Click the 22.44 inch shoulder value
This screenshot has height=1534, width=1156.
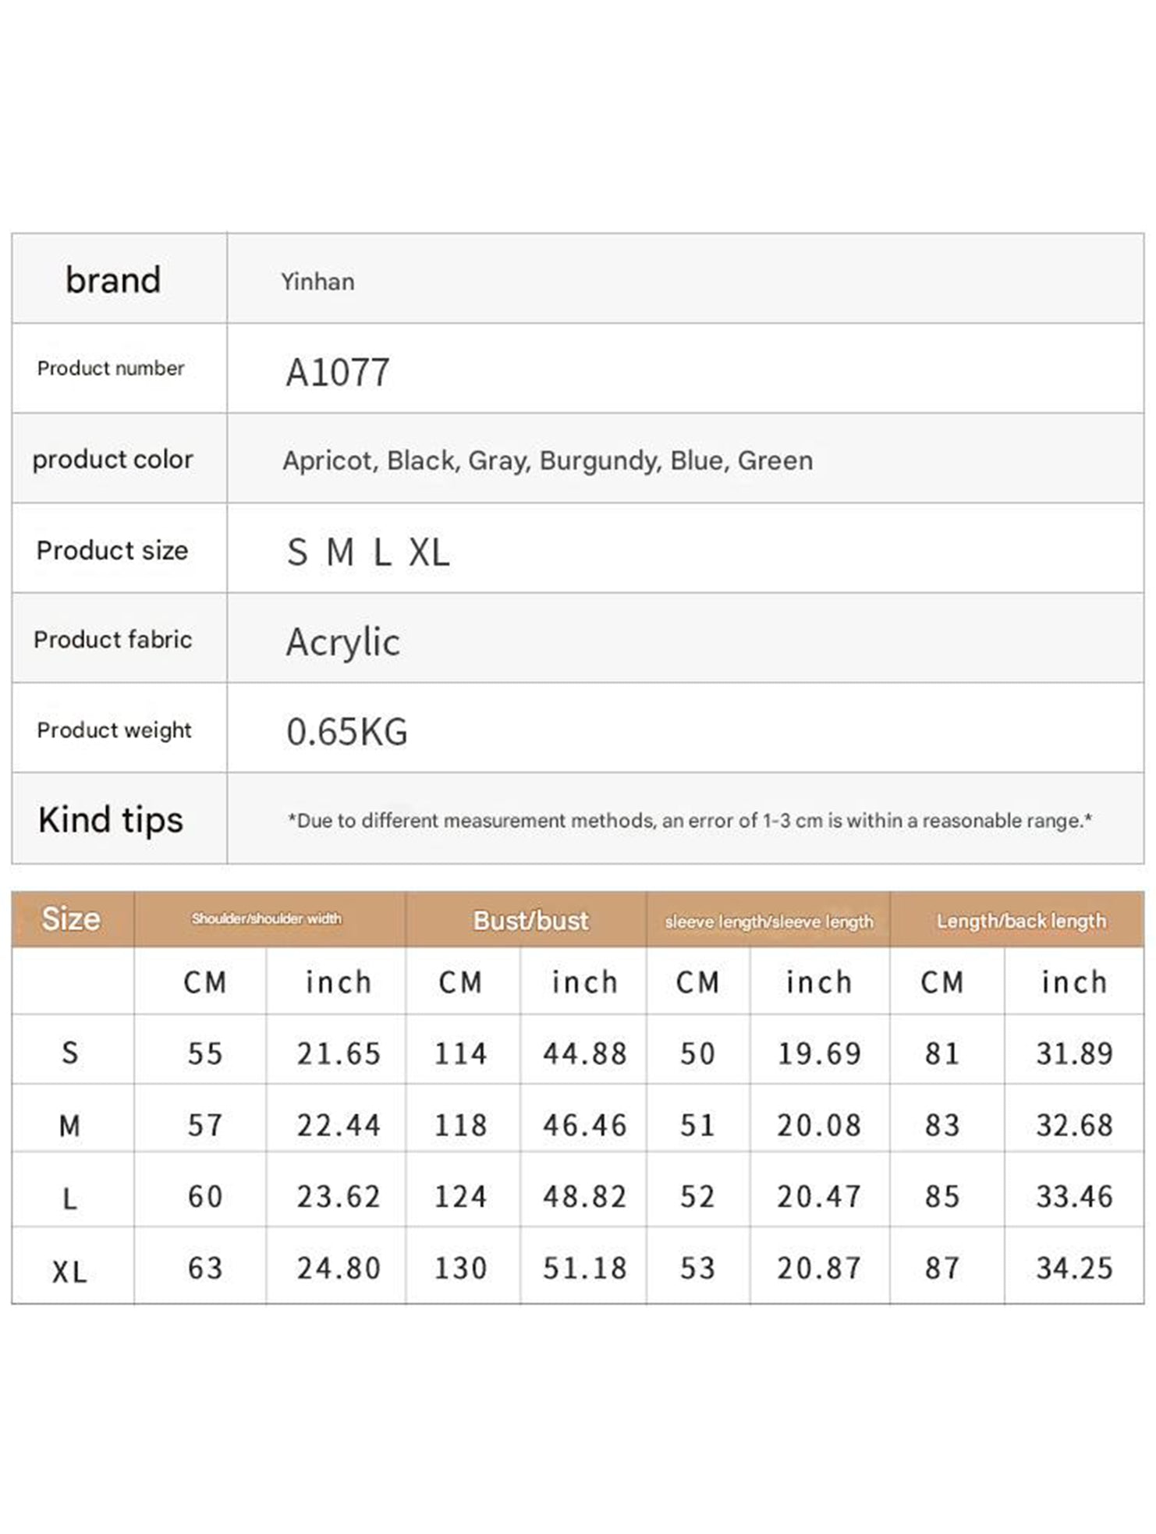(338, 1125)
